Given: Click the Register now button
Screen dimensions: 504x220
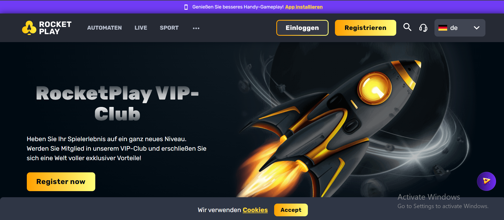Looking at the screenshot, I should point(61,182).
